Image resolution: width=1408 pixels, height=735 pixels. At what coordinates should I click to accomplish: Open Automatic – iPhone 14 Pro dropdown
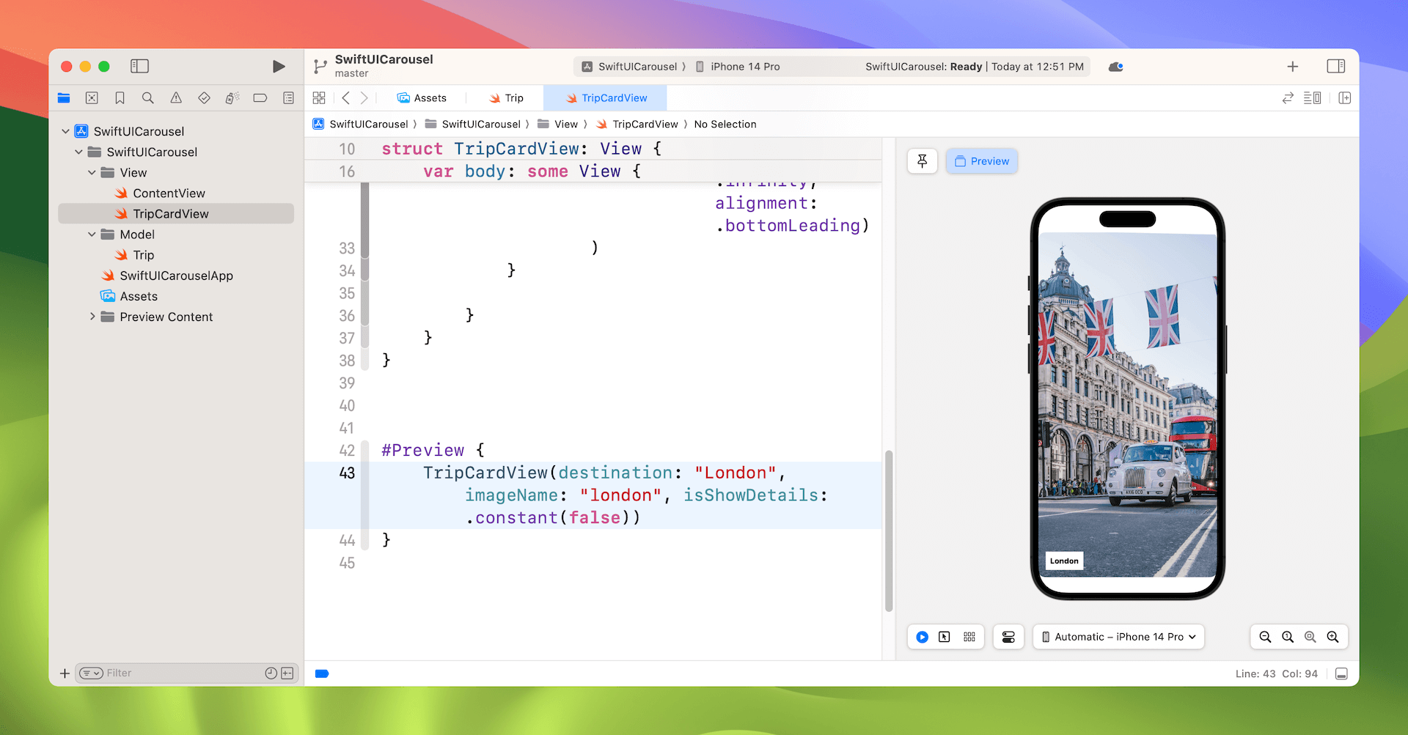pos(1119,638)
